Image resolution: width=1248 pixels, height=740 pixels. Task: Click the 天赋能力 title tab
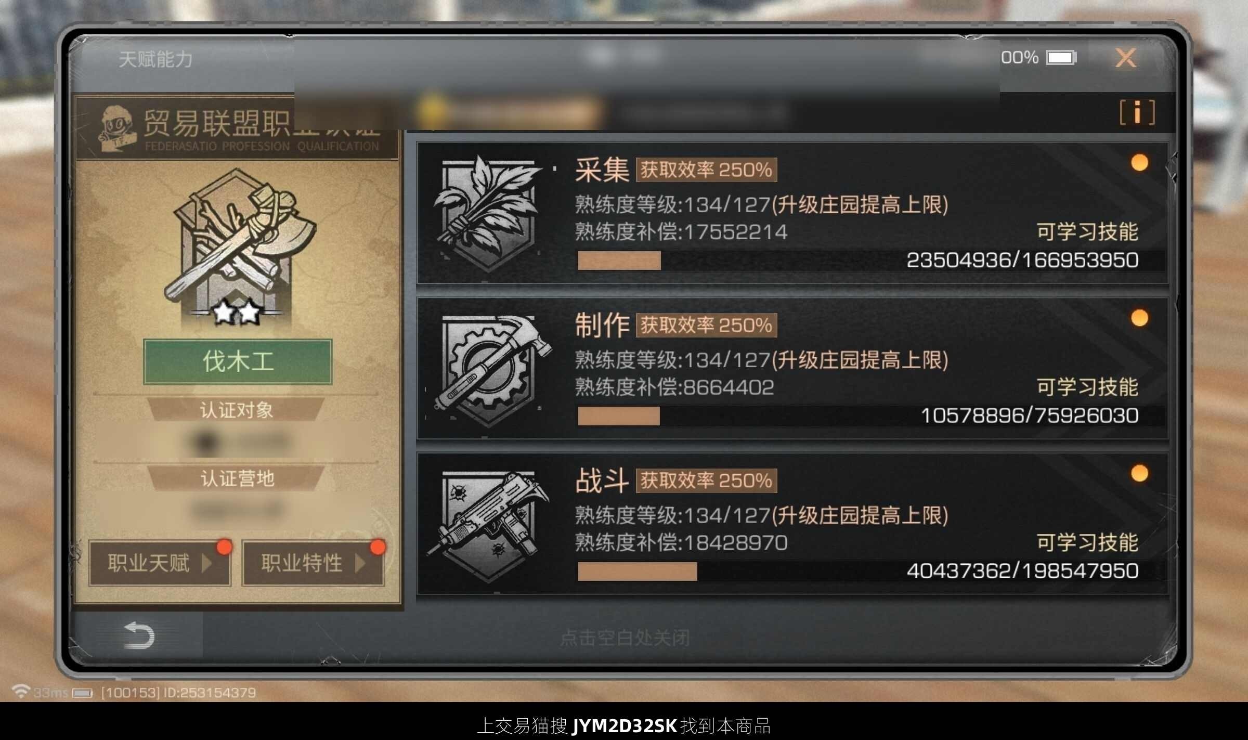[155, 59]
